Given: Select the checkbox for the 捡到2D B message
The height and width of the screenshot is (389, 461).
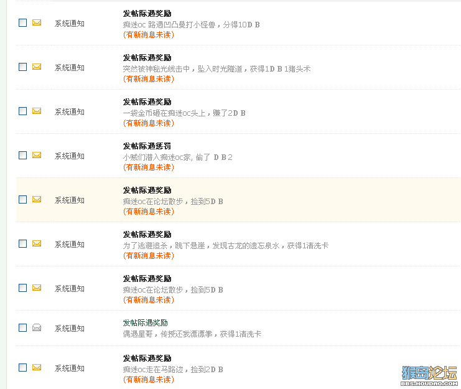Looking at the screenshot, I should [x=22, y=368].
